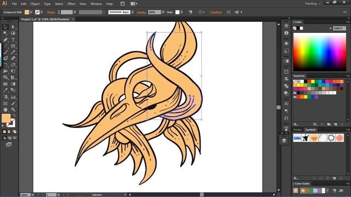351x197 pixels.
Task: Enable Draw Behind mode in toolbox
Action: [9, 138]
